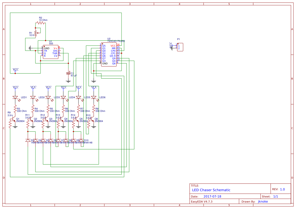Click the Date 2017-07-18 field
This screenshot has height=209, width=296.
[212, 196]
